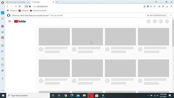The width and height of the screenshot is (174, 98).
Task: Add the page to bookmarks with the heart icon
Action: pos(154,7)
